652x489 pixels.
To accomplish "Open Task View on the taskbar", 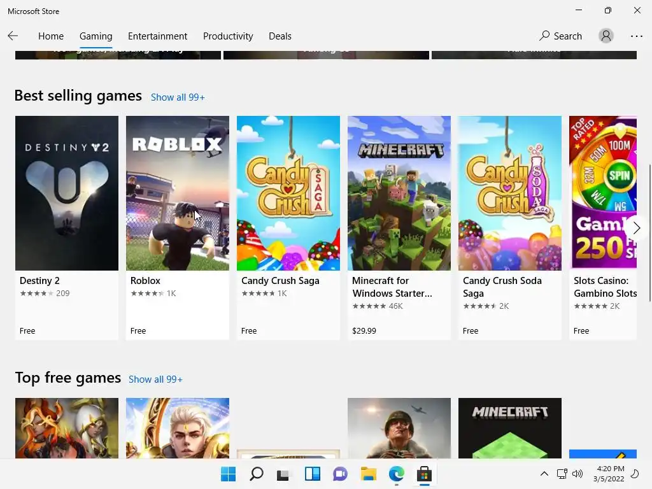I will pos(283,474).
